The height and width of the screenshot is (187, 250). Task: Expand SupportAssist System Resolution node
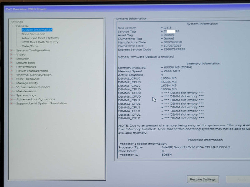11,103
